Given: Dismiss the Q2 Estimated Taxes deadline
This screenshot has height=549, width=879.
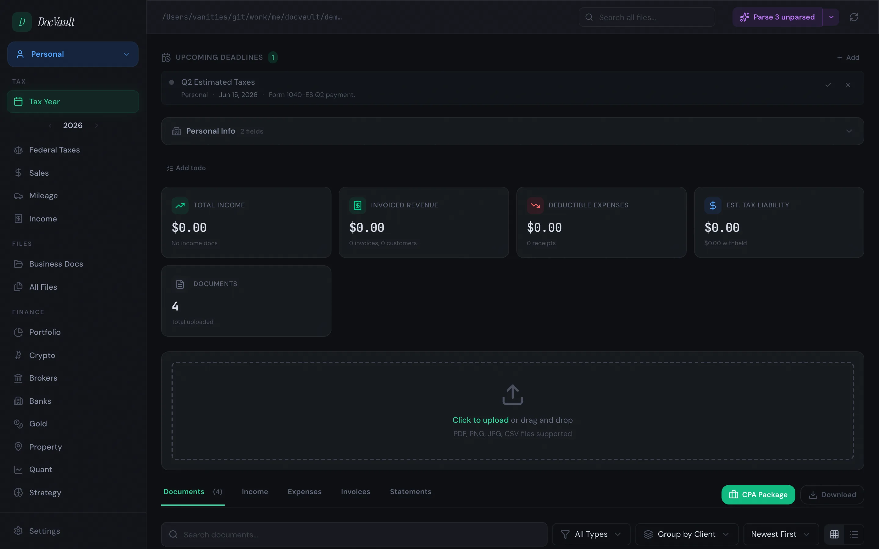Looking at the screenshot, I should pyautogui.click(x=848, y=84).
